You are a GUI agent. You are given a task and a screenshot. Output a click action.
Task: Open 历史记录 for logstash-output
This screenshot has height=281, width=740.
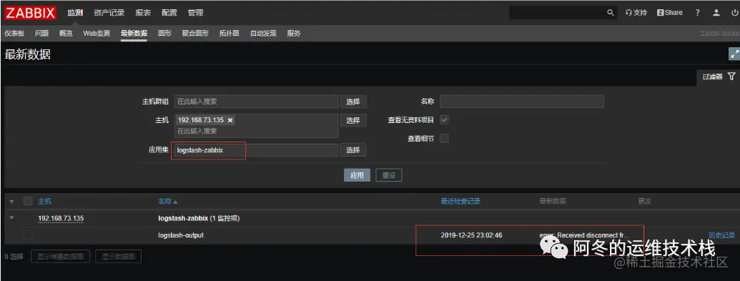click(721, 235)
